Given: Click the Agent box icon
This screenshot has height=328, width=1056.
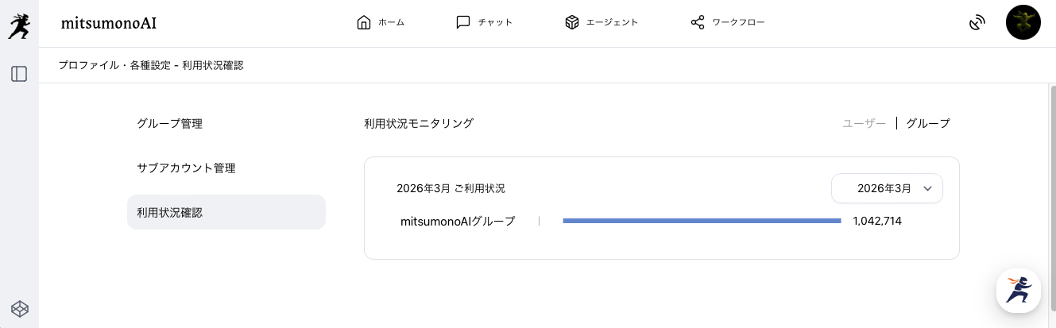Looking at the screenshot, I should 572,22.
